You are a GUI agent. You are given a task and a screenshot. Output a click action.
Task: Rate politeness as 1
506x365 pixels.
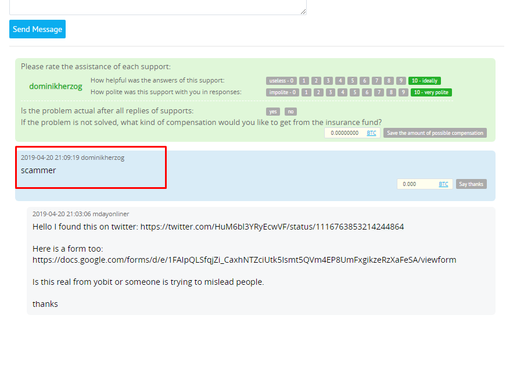306,92
